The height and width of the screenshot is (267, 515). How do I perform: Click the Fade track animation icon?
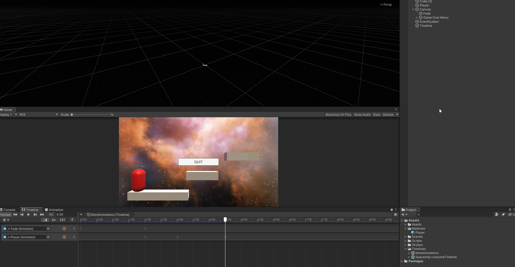pos(5,229)
